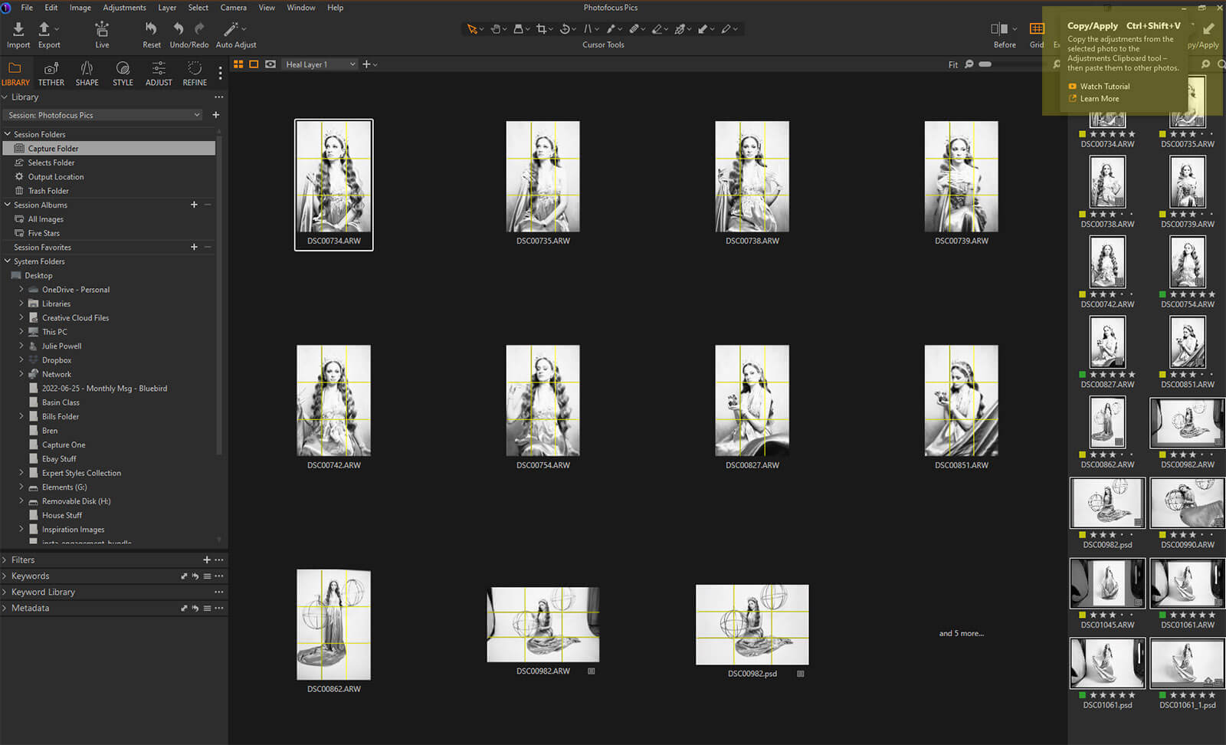Select the Crop cursor tool

click(542, 29)
